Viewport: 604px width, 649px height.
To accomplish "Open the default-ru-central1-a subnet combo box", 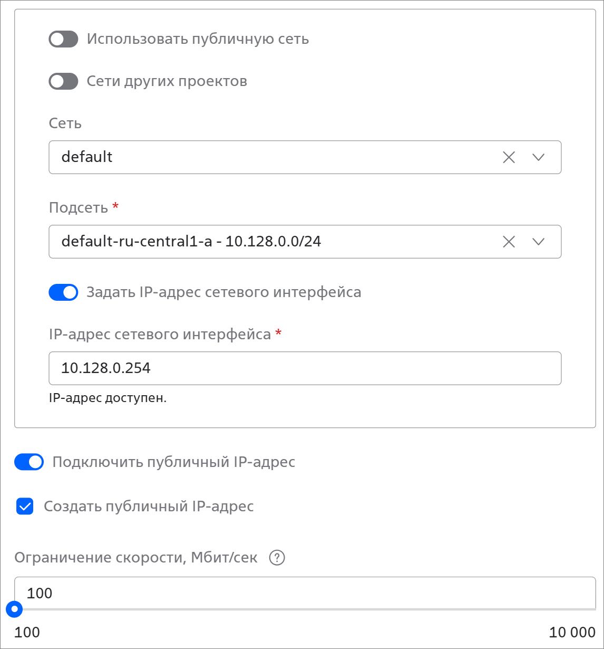I will 305,242.
